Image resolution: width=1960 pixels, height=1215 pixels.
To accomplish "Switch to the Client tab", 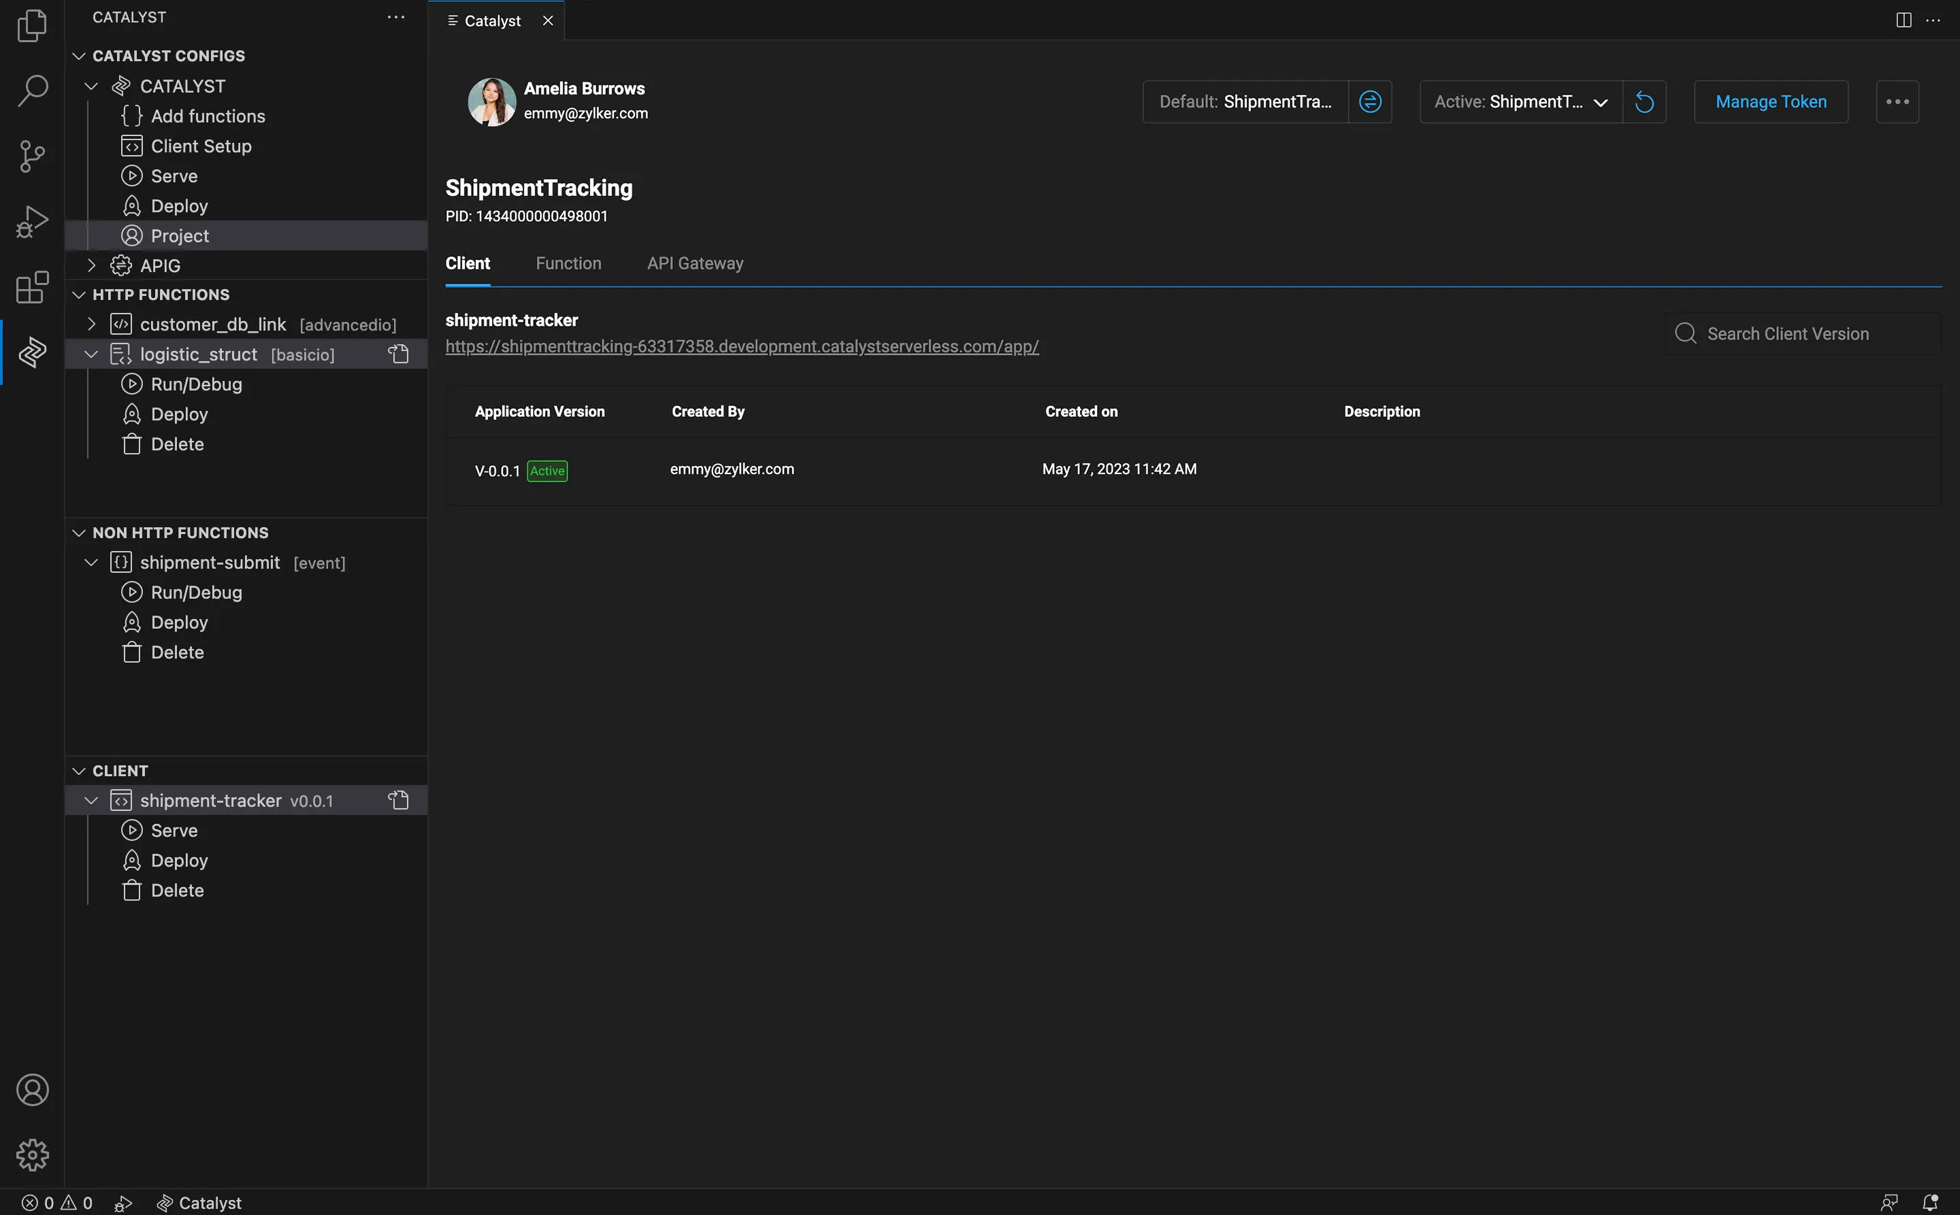I will point(467,263).
